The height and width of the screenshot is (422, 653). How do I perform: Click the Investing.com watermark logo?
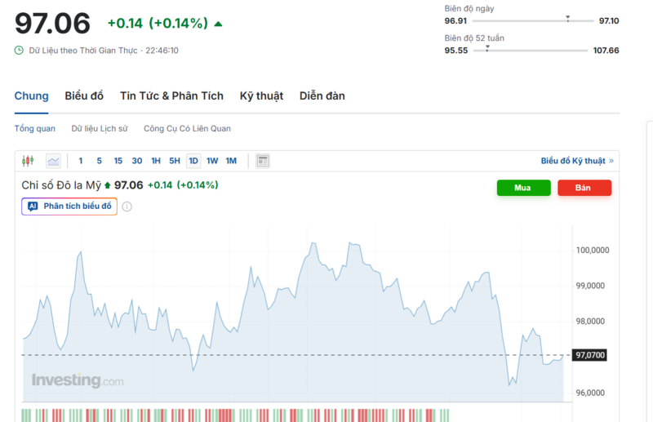click(78, 380)
